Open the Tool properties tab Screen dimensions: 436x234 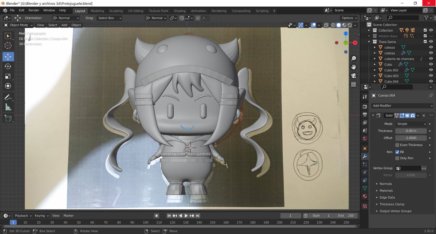[365, 96]
